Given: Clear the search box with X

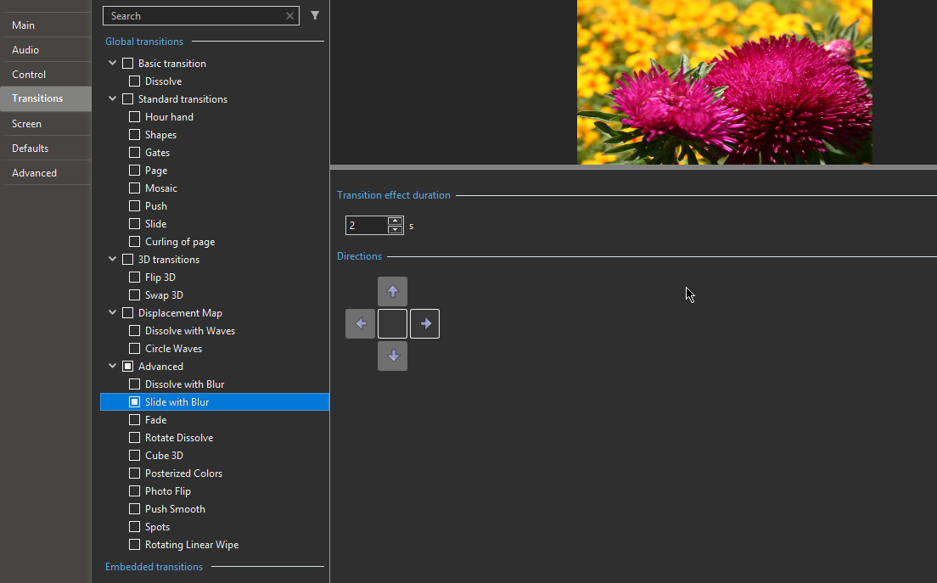Looking at the screenshot, I should (x=290, y=16).
